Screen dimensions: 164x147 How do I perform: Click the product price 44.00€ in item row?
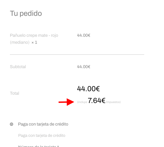(83, 35)
